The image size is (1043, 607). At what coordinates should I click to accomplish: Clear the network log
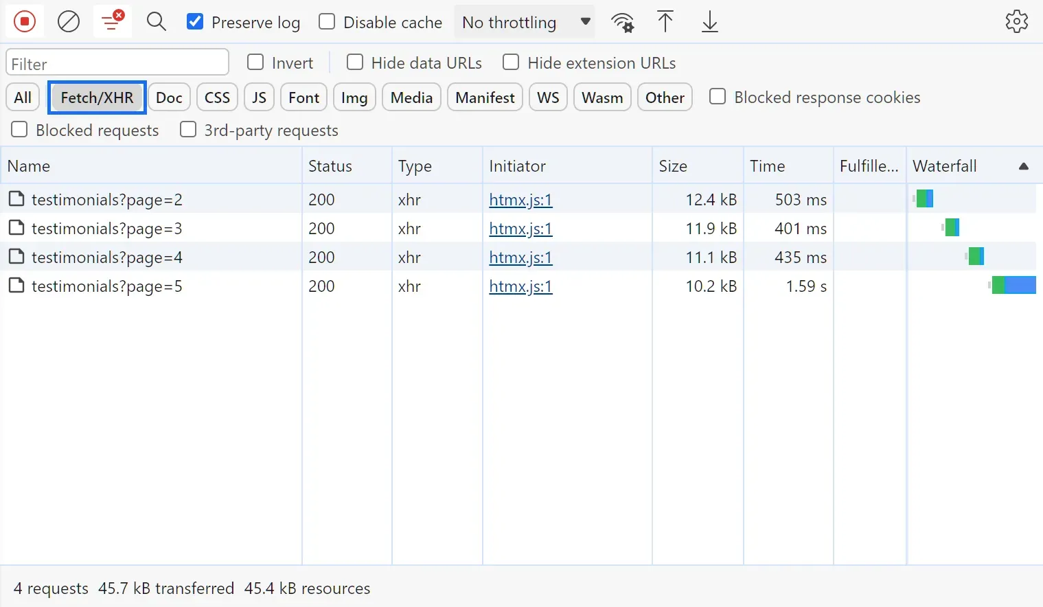[68, 21]
